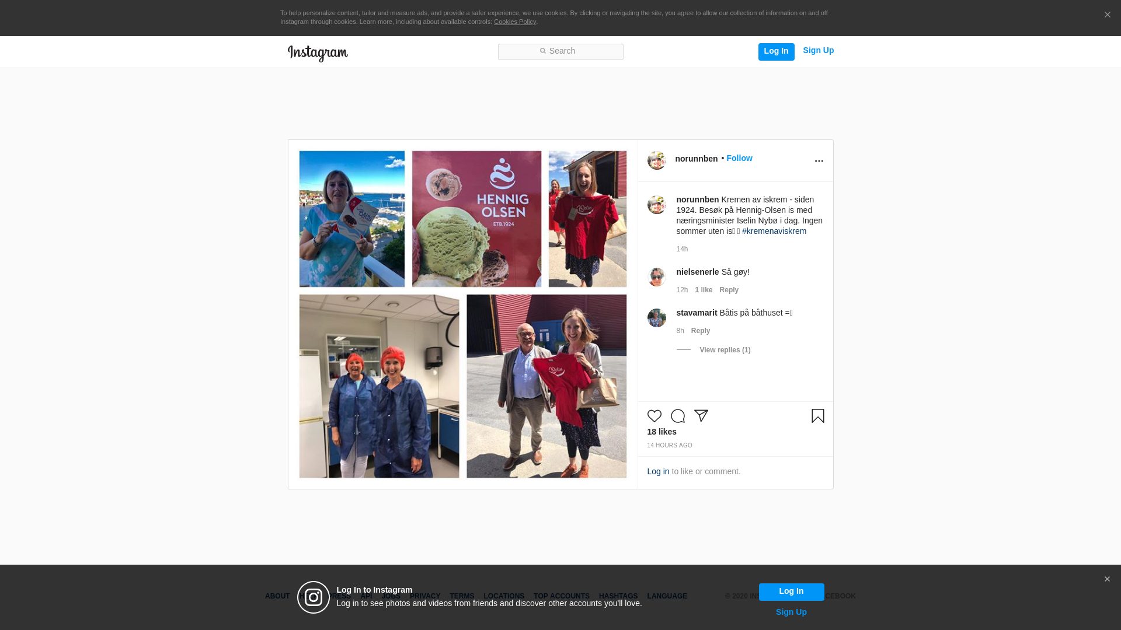Viewport: 1121px width, 630px height.
Task: Open TOP ACCOUNTS footer link
Action: coord(561,596)
